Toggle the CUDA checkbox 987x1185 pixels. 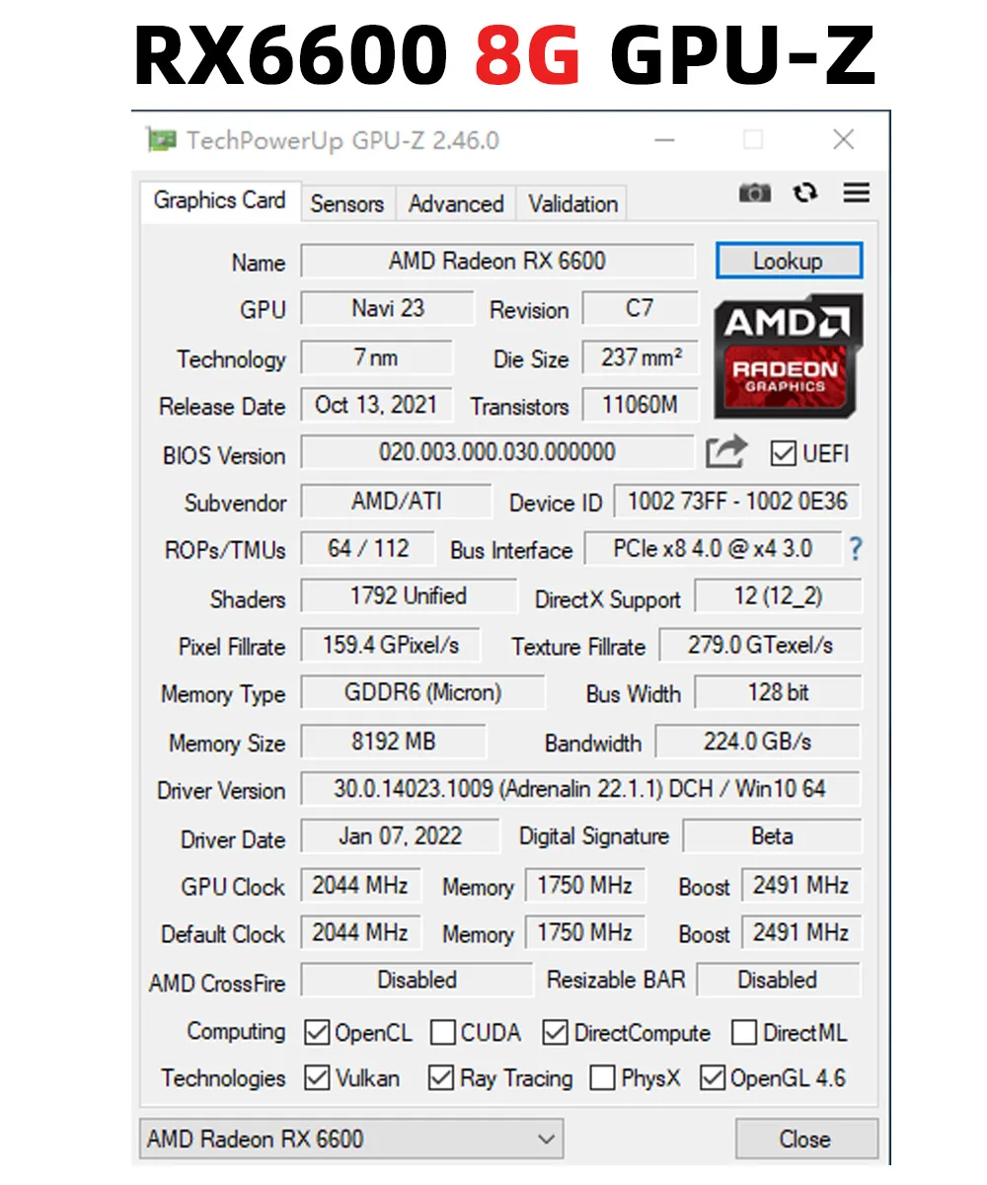444,1033
